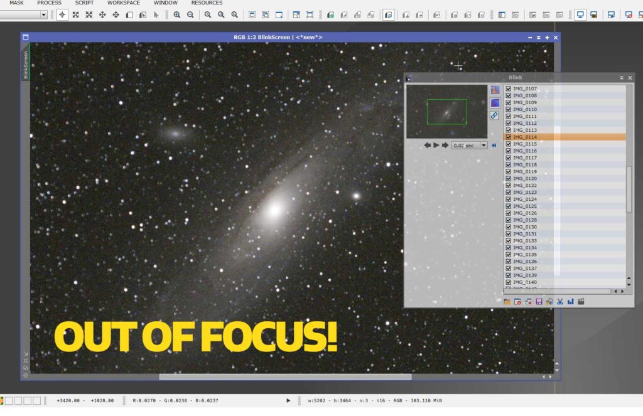The height and width of the screenshot is (416, 643).
Task: Disable the IMG_0120 checkbox
Action: click(508, 178)
